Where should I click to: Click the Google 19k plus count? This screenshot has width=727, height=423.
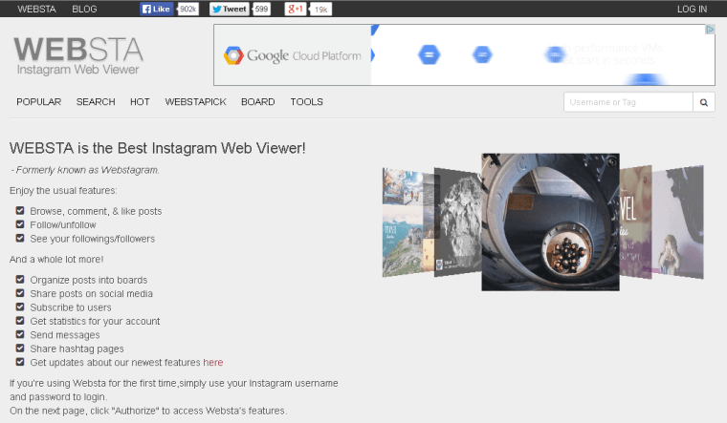(x=320, y=10)
